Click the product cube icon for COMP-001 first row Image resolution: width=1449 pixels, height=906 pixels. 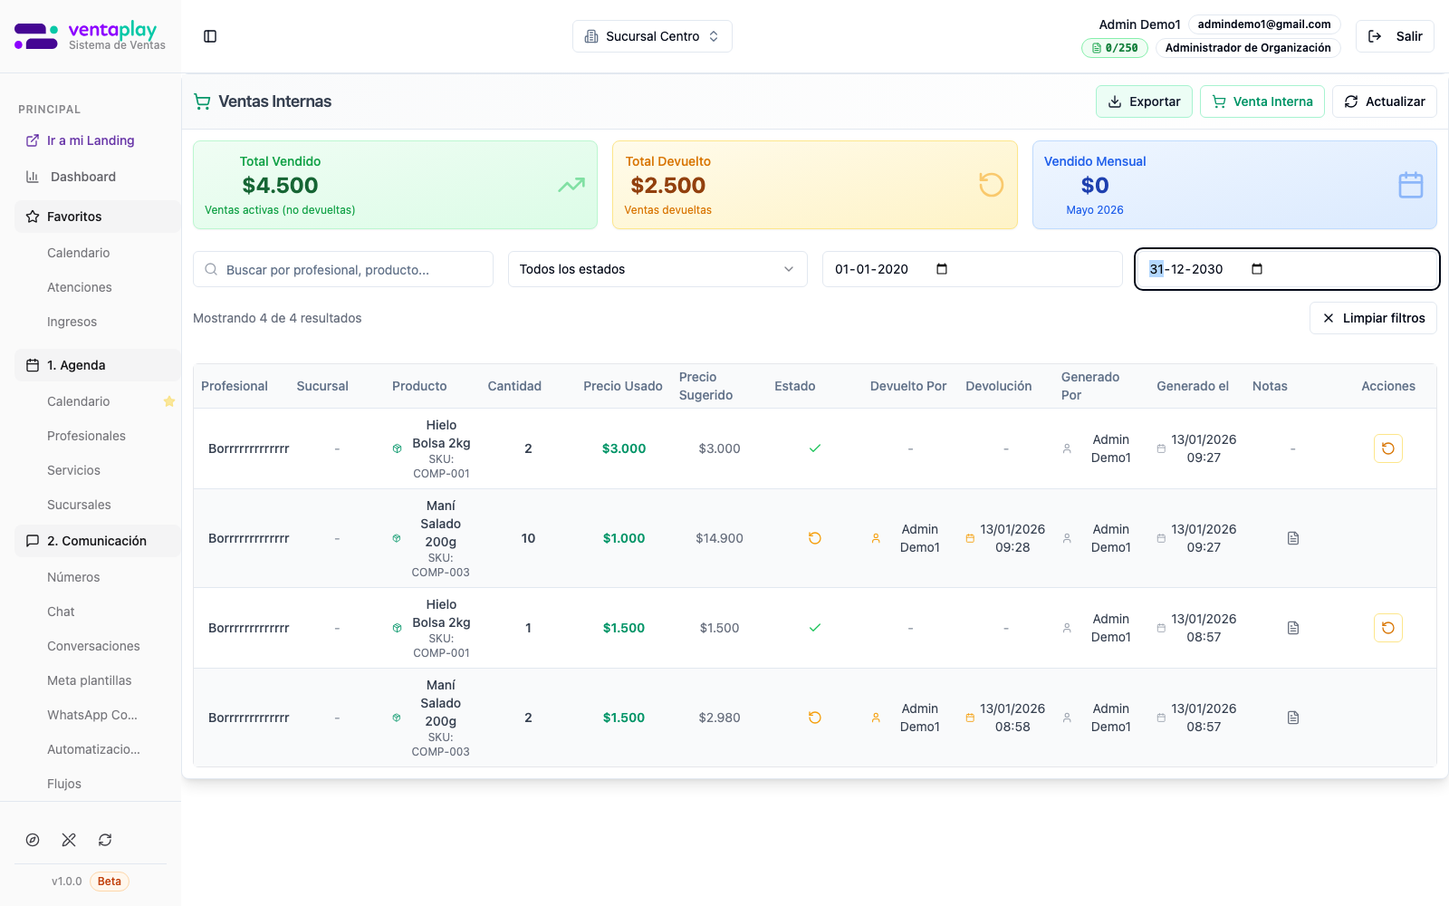(397, 448)
